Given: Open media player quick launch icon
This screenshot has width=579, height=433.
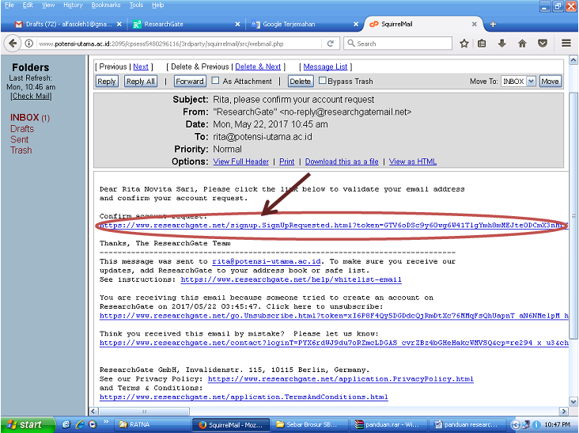Looking at the screenshot, I should [93, 424].
